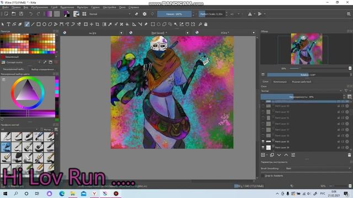The width and height of the screenshot is (353, 198).
Task: Hide Paint Layer 35 with eye icon
Action: point(263,141)
